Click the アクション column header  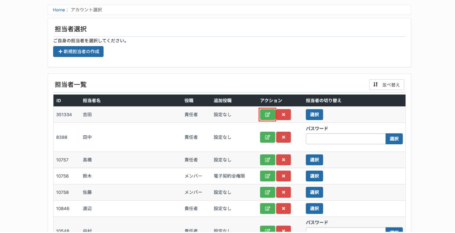pyautogui.click(x=271, y=101)
